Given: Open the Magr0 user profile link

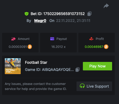Looking at the screenshot, I should coord(40,21).
